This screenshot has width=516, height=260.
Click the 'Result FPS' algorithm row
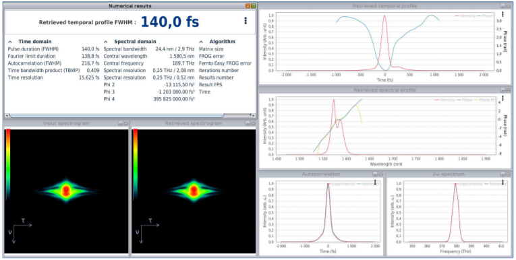211,85
